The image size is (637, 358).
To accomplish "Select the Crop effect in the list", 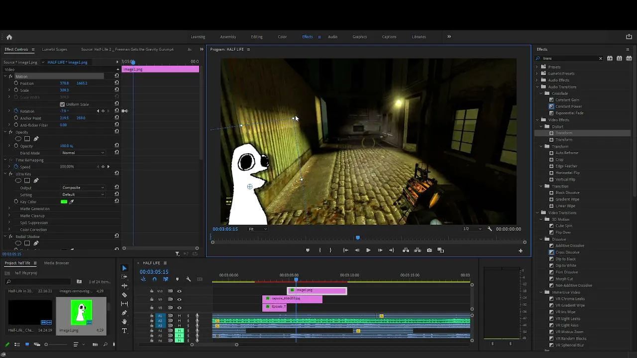I will pos(559,160).
